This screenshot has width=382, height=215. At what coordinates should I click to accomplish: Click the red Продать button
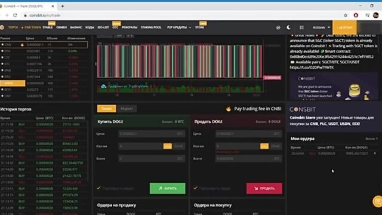[264, 188]
